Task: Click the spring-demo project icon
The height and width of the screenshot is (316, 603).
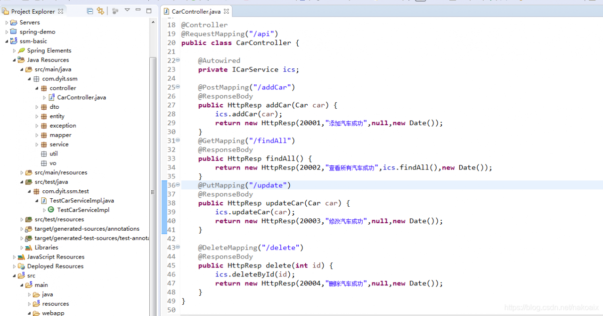Action: [14, 32]
